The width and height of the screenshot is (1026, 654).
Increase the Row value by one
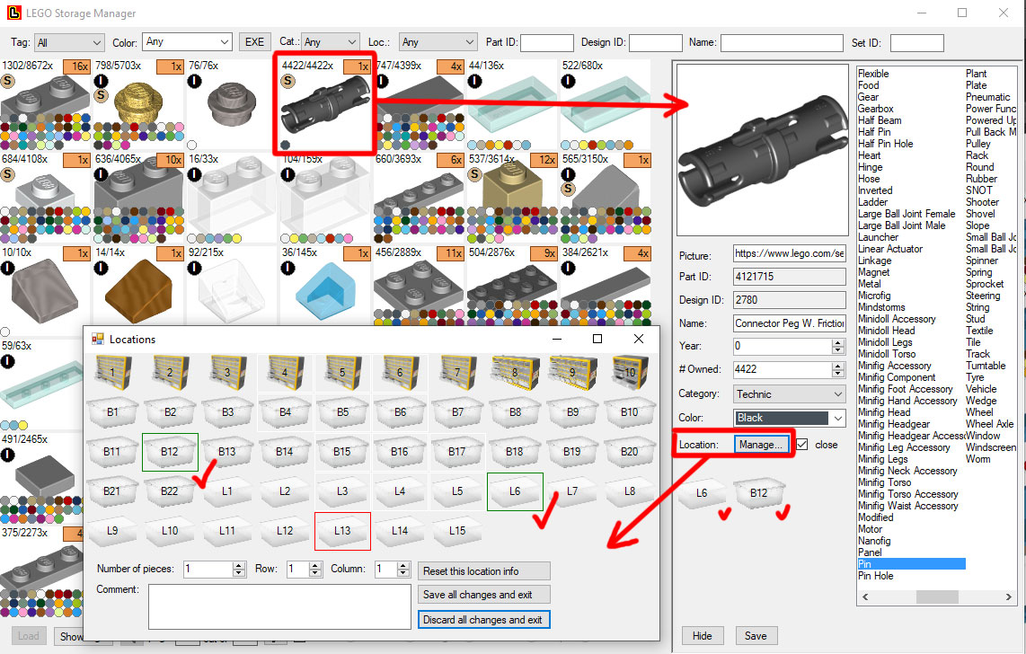point(314,565)
